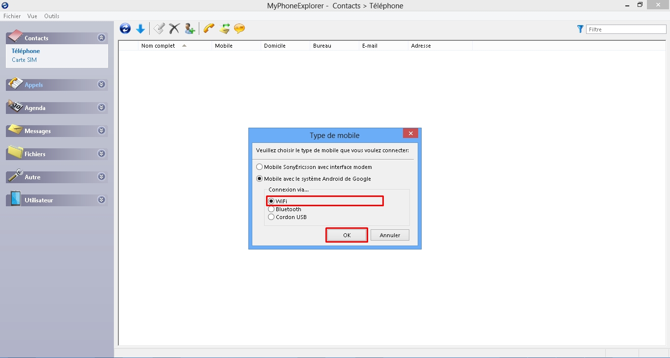Click the orange chat bubble icon
The width and height of the screenshot is (670, 358).
pyautogui.click(x=240, y=29)
